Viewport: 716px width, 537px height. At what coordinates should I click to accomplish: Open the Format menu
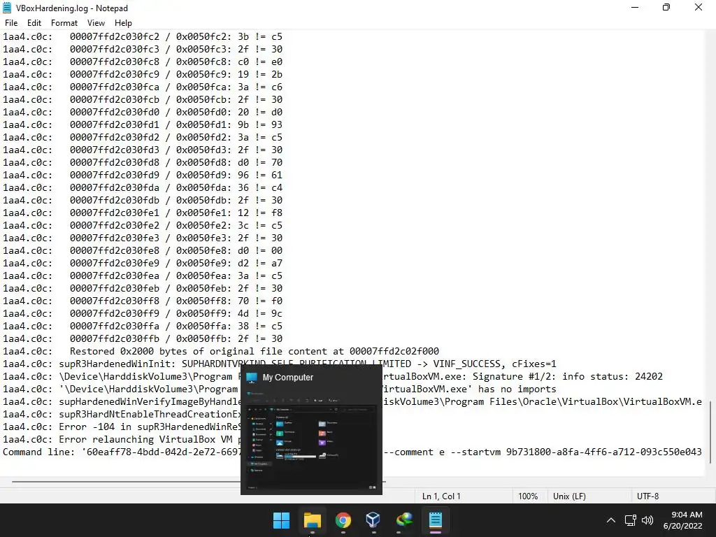(x=64, y=23)
